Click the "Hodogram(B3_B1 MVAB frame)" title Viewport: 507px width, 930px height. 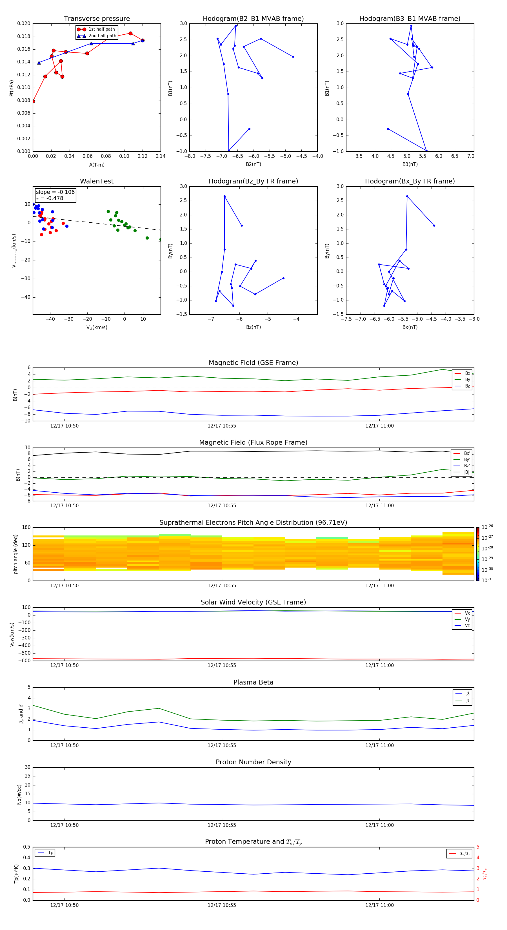pyautogui.click(x=410, y=19)
